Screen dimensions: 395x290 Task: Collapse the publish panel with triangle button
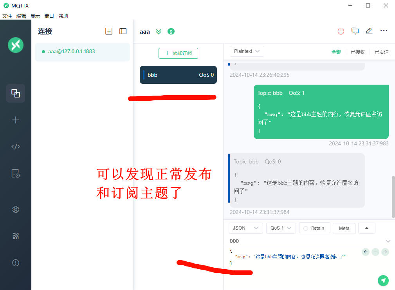click(x=367, y=228)
